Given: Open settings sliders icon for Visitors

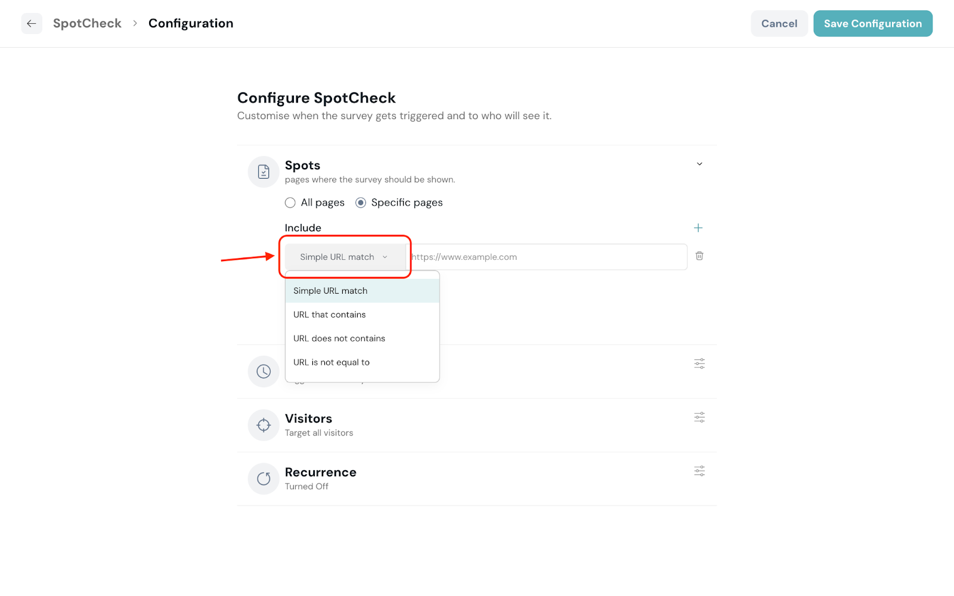Looking at the screenshot, I should tap(699, 417).
